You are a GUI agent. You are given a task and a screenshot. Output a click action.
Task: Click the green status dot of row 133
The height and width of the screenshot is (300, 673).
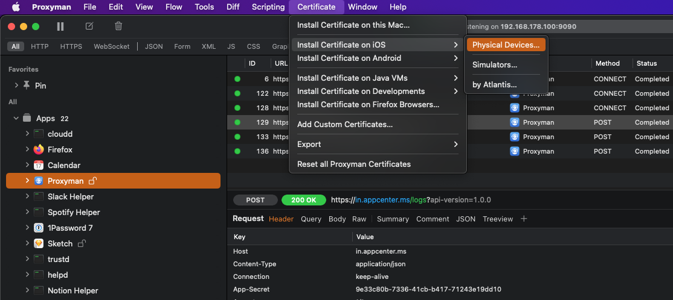point(237,137)
